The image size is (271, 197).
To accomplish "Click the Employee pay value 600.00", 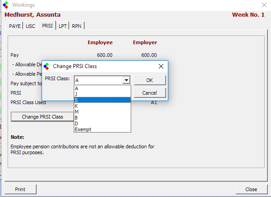I will click(105, 55).
